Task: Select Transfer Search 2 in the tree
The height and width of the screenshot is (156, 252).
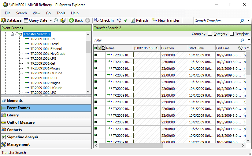Action: click(x=37, y=34)
